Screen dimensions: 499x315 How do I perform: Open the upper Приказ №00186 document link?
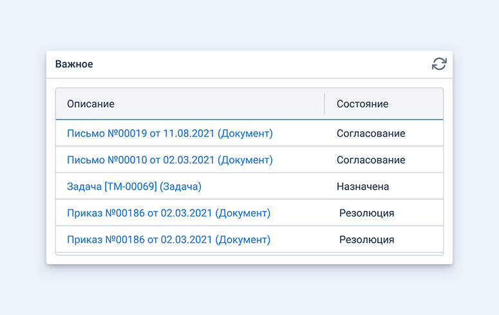pos(169,213)
